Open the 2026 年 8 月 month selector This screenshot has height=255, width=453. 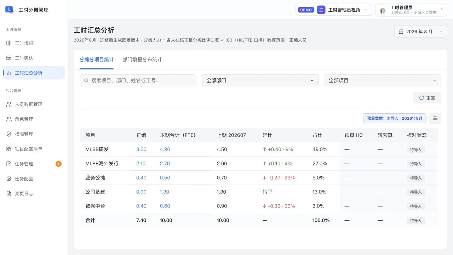click(x=421, y=32)
